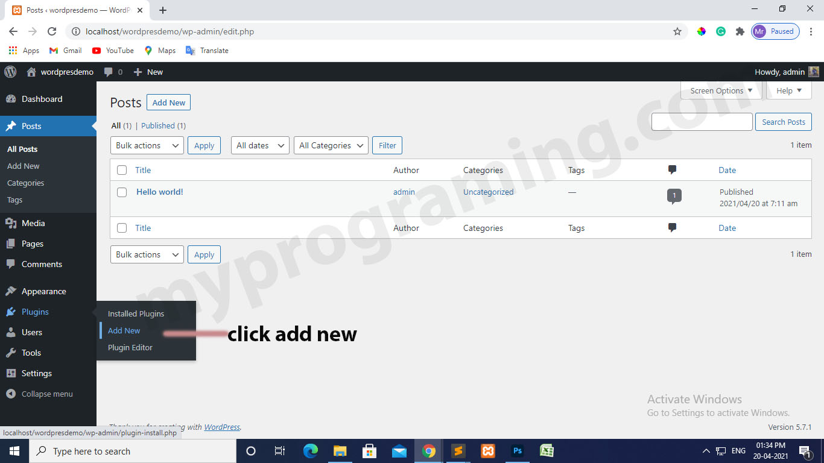The height and width of the screenshot is (463, 824).
Task: Click the Settings wrench icon
Action: click(13, 373)
